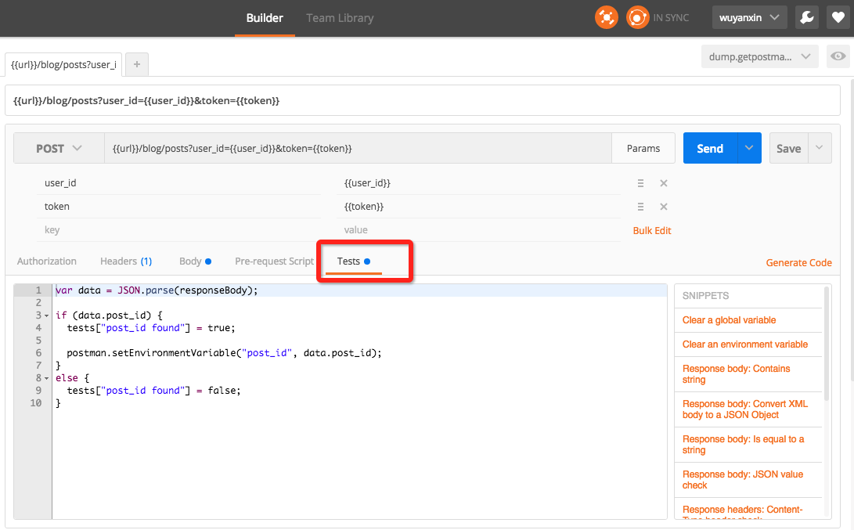The image size is (854, 530).
Task: Expand the Send button dropdown arrow
Action: click(749, 148)
